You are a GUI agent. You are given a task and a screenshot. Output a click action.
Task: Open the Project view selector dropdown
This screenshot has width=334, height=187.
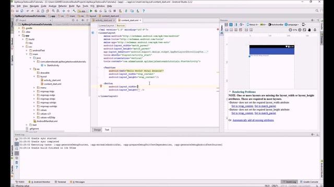[x=33, y=20]
